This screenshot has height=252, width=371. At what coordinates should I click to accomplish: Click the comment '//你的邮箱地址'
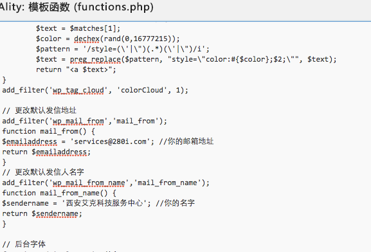coord(186,141)
